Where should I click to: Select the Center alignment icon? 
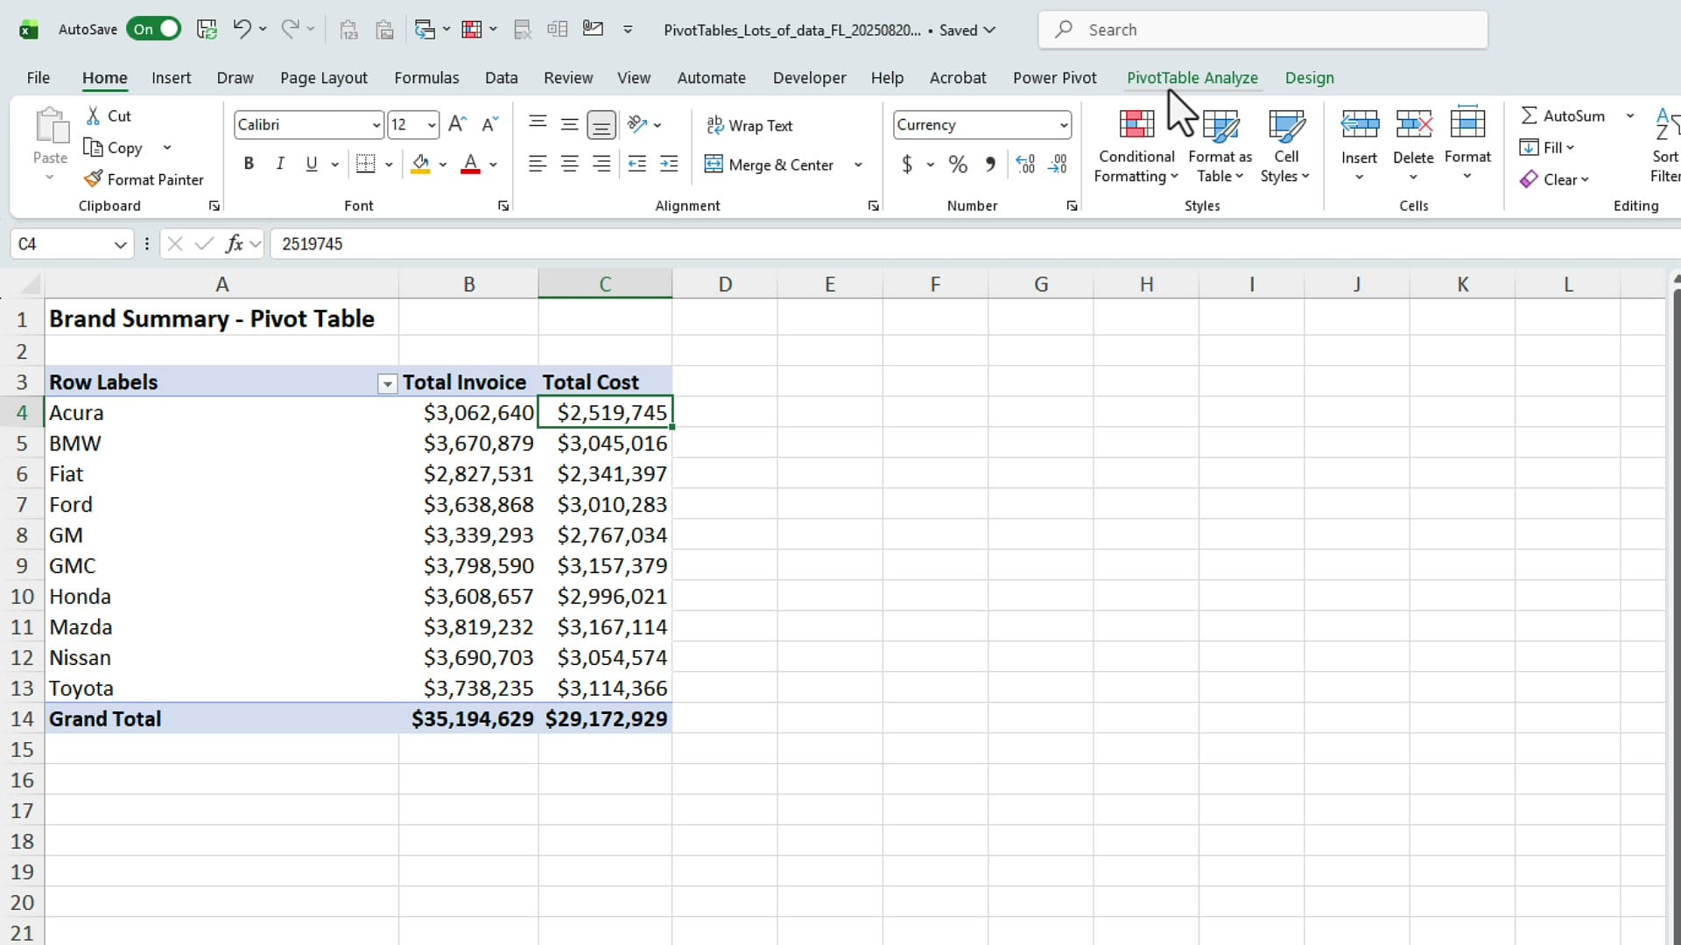[569, 164]
